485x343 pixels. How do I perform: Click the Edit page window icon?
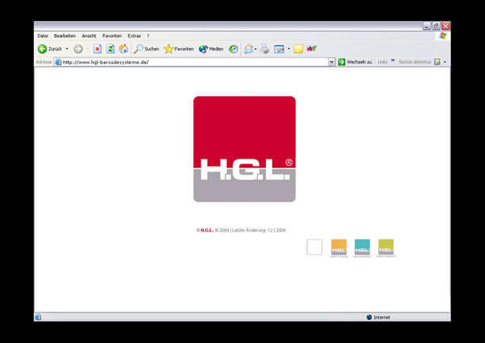point(279,49)
